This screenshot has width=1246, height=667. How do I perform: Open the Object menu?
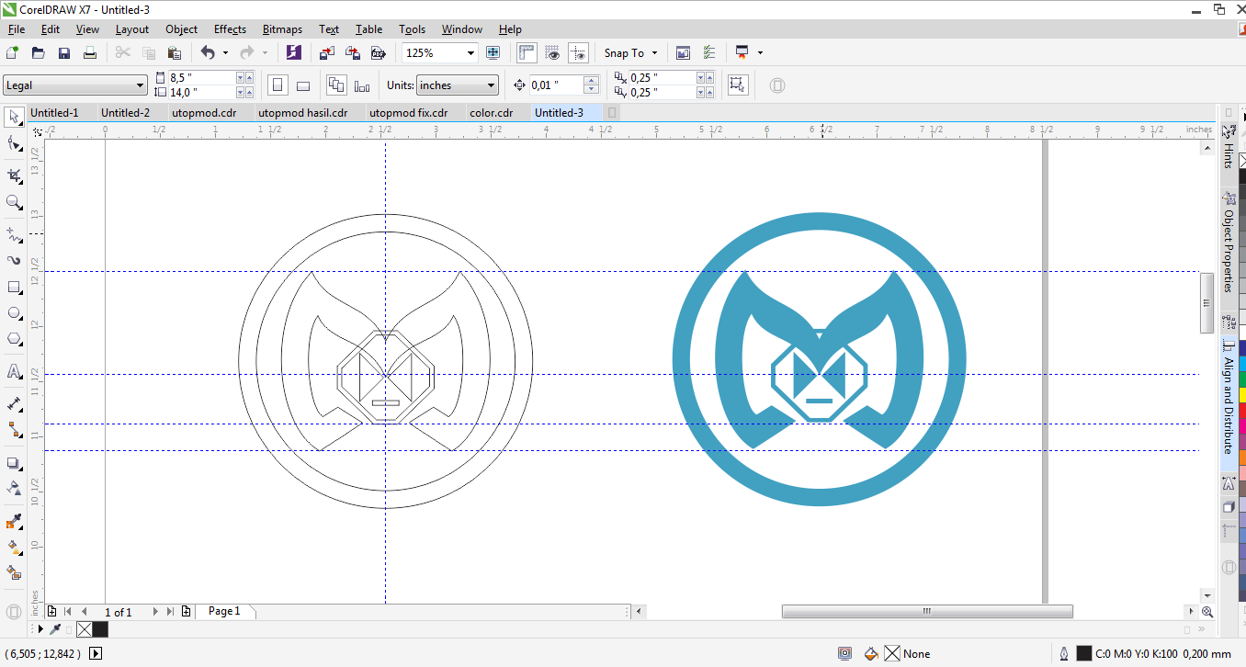click(x=181, y=29)
